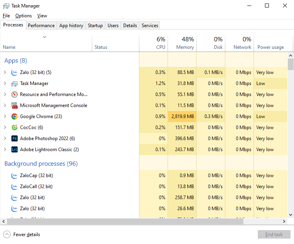Expand the Zalo (32 bit) (5) app group
The width and height of the screenshot is (294, 244).
(5, 72)
